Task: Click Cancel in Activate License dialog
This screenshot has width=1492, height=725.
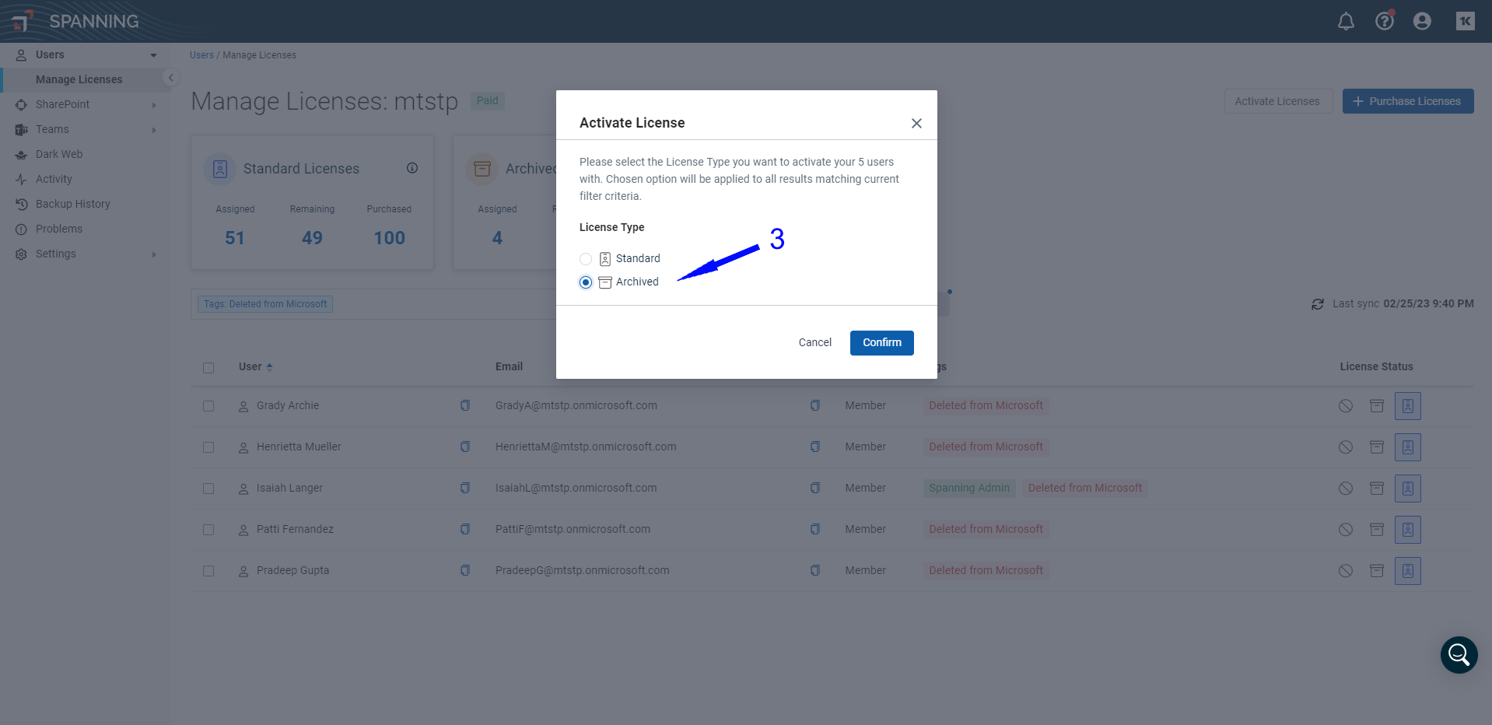Action: pos(815,343)
